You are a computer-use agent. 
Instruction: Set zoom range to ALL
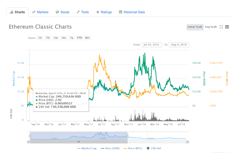tap(88, 38)
